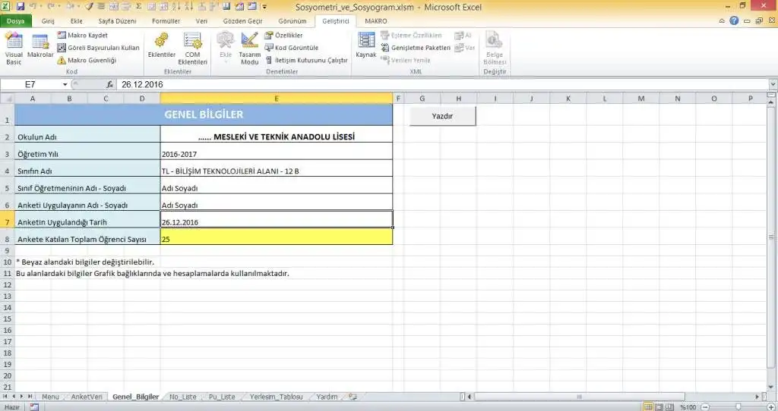Switch to Page Layout view in status bar

(x=659, y=406)
